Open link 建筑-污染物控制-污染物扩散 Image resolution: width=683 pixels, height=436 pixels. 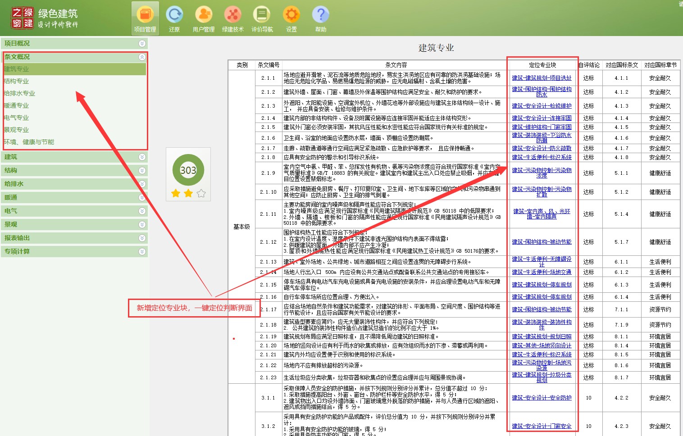point(542,192)
